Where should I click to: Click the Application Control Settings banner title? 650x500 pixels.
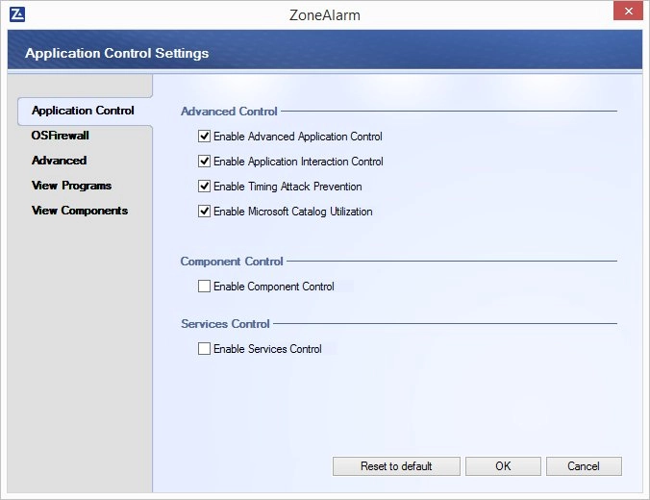(x=117, y=53)
